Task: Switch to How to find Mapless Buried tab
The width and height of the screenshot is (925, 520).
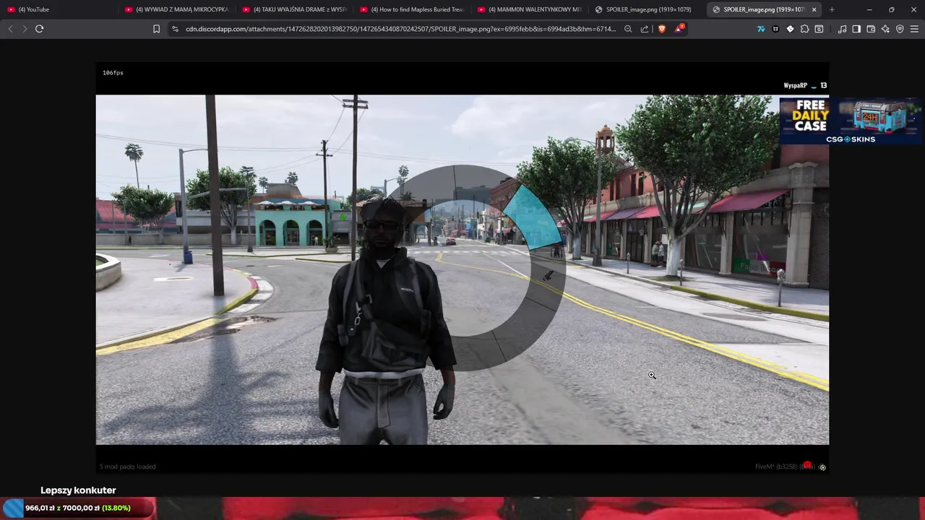Action: click(x=412, y=9)
